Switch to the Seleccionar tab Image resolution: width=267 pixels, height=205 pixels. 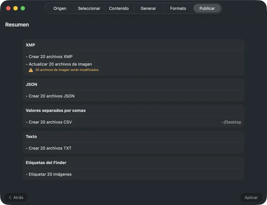coord(89,8)
